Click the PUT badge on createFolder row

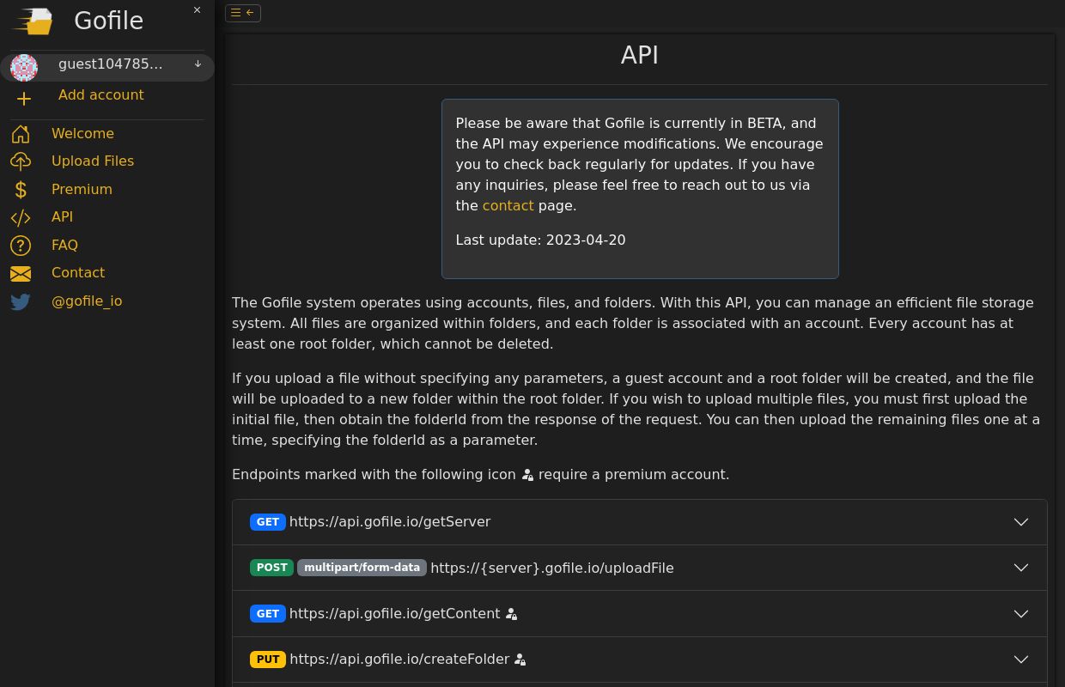click(x=268, y=660)
